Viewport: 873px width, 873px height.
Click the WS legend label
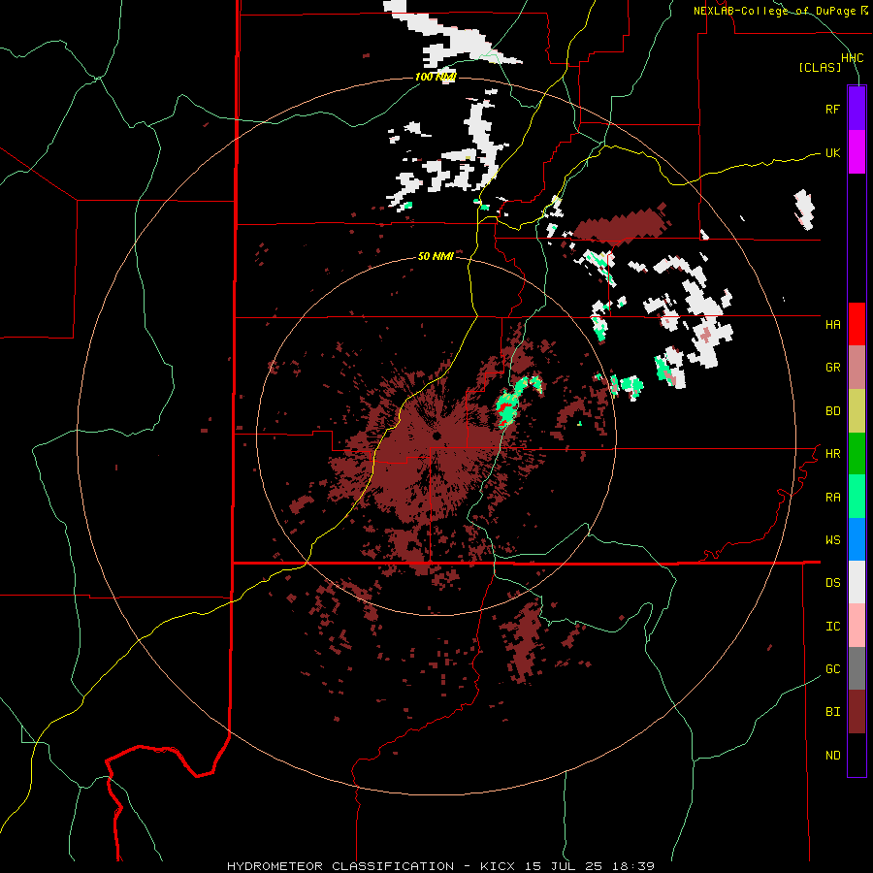pyautogui.click(x=832, y=540)
